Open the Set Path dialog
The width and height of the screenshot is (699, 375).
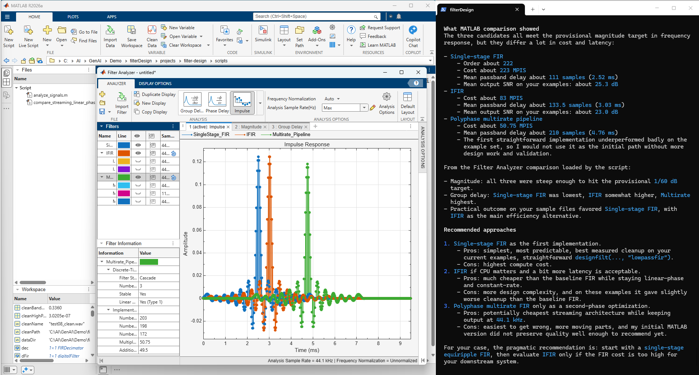(299, 36)
